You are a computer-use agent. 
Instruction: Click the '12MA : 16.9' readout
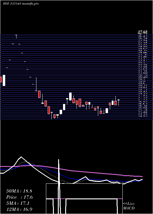click(x=19, y=209)
